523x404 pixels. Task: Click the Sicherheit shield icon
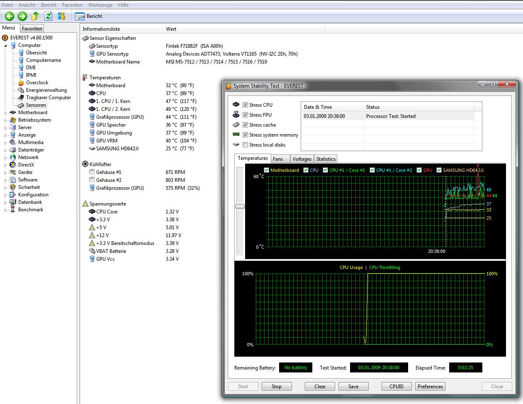pos(13,187)
